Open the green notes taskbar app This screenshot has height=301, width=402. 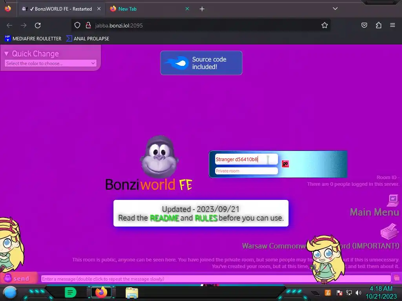[71, 292]
